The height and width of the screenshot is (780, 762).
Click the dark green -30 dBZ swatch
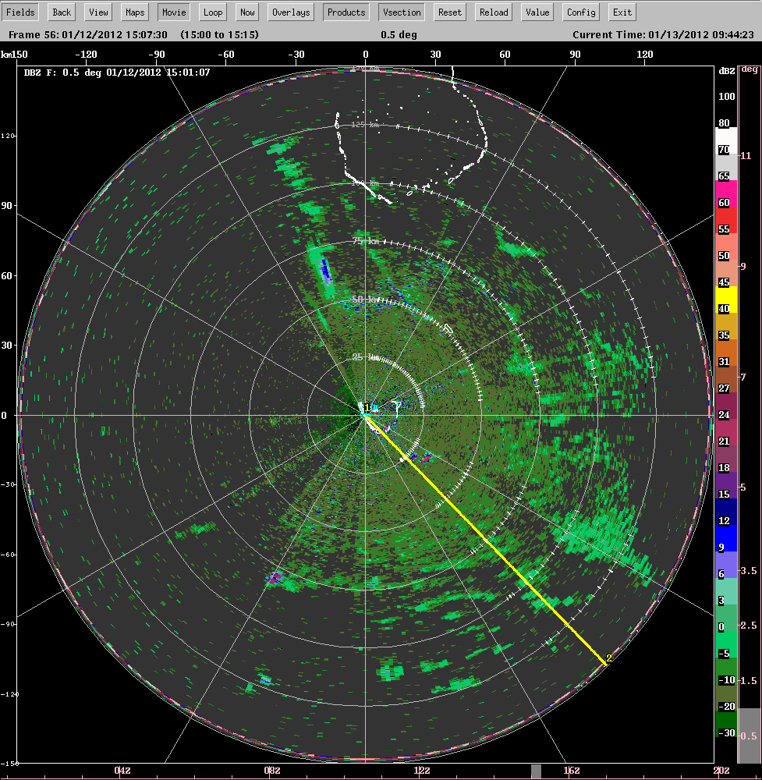pyautogui.click(x=725, y=725)
